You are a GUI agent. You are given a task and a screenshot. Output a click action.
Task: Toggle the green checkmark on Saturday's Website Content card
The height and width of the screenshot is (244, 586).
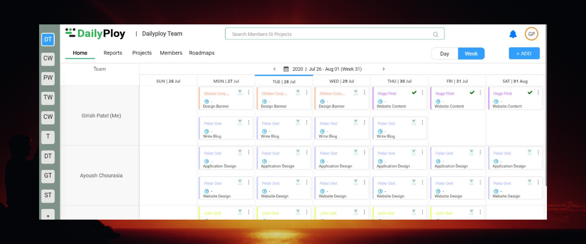[x=530, y=93]
